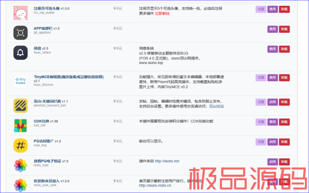309x193 pixels.
Task: Open the APP底部栏 plugin title
Action: coord(43,29)
